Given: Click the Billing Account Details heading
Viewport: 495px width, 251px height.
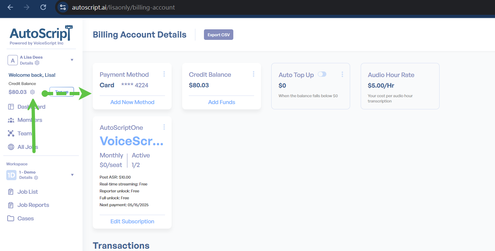Looking at the screenshot, I should (x=140, y=35).
